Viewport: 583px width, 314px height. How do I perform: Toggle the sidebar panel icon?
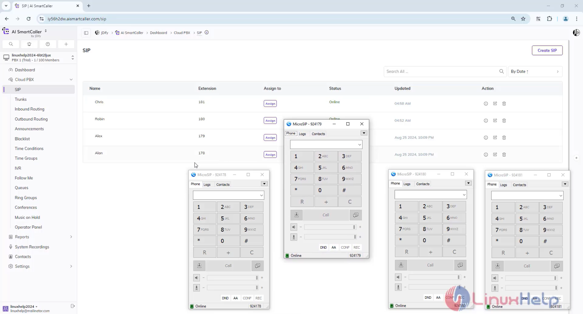[86, 33]
